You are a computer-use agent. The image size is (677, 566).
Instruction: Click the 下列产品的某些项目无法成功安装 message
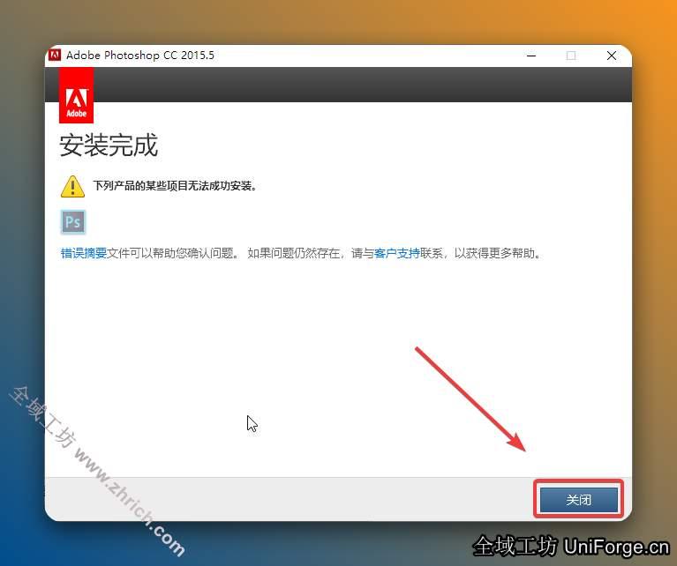(x=175, y=186)
